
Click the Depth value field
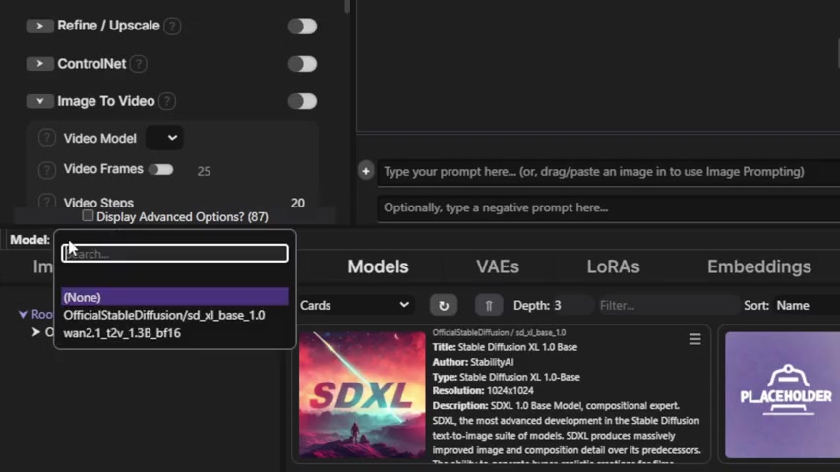click(x=572, y=306)
